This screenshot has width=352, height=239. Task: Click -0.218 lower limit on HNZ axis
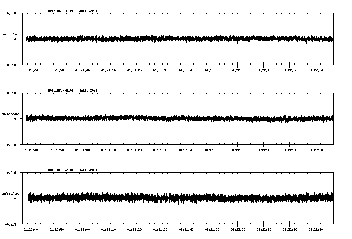[10, 224]
